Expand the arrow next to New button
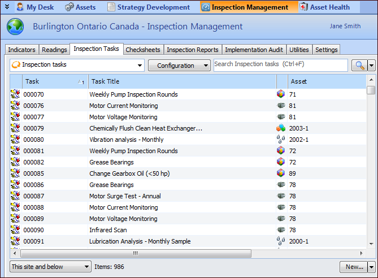The width and height of the screenshot is (378, 278). (x=371, y=267)
